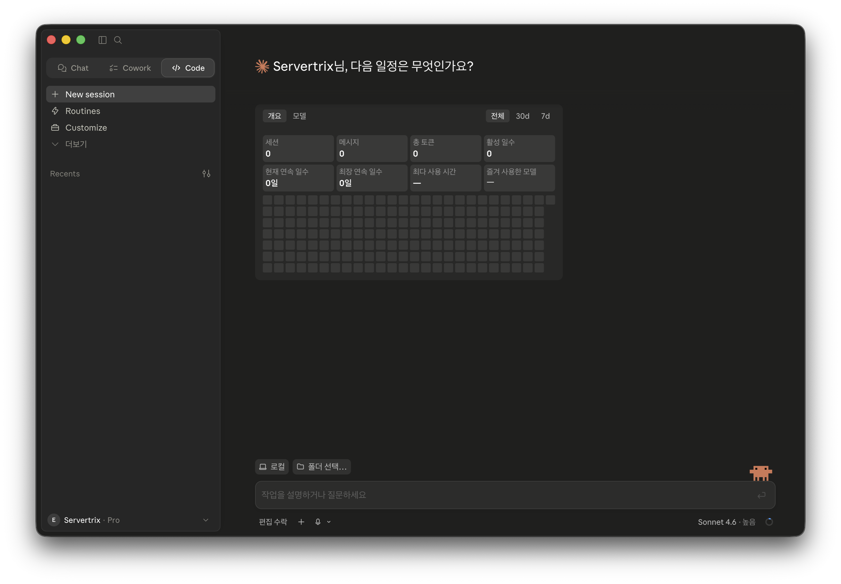
Task: Click the 최장 연속 일수 stat card
Action: [372, 178]
